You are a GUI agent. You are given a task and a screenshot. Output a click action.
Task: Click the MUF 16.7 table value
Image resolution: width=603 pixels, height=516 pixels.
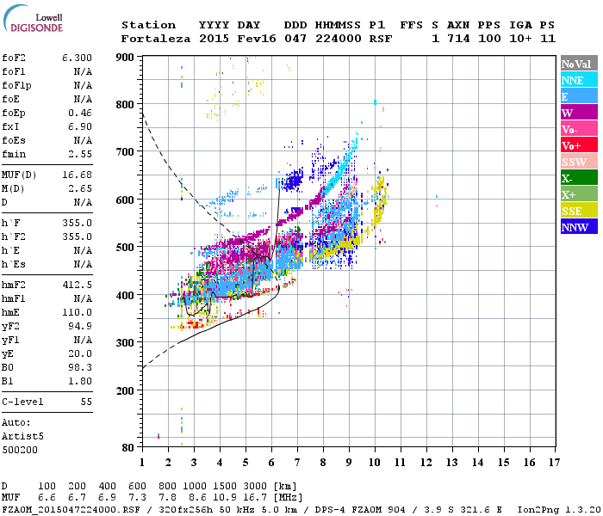point(255,498)
